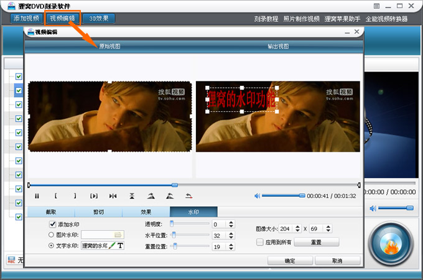Screen dimensions: 423x280
Task: Click the timeline end trim marker
Action: (359, 185)
